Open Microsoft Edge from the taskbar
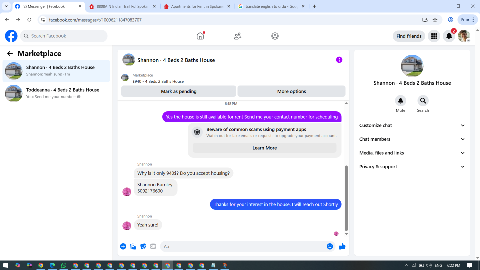This screenshot has width=480, height=270. pyautogui.click(x=52, y=265)
